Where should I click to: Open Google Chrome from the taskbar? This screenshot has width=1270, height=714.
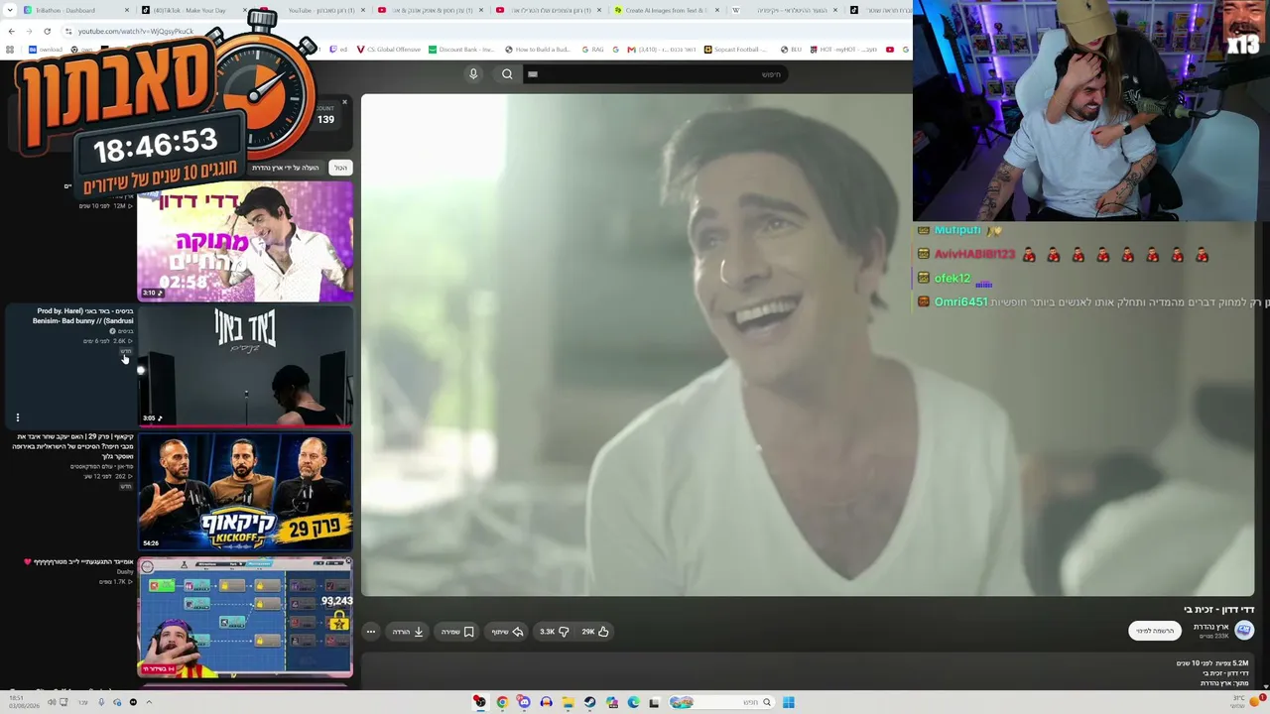[x=502, y=702]
